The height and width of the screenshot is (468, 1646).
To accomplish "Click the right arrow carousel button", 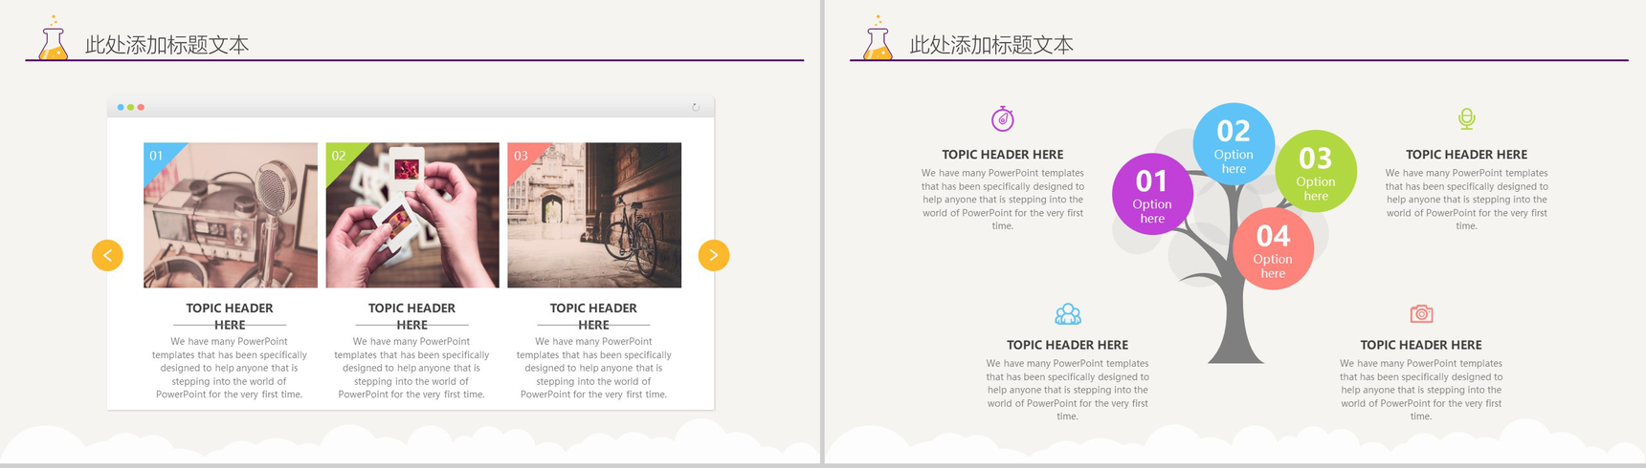I will coord(714,255).
